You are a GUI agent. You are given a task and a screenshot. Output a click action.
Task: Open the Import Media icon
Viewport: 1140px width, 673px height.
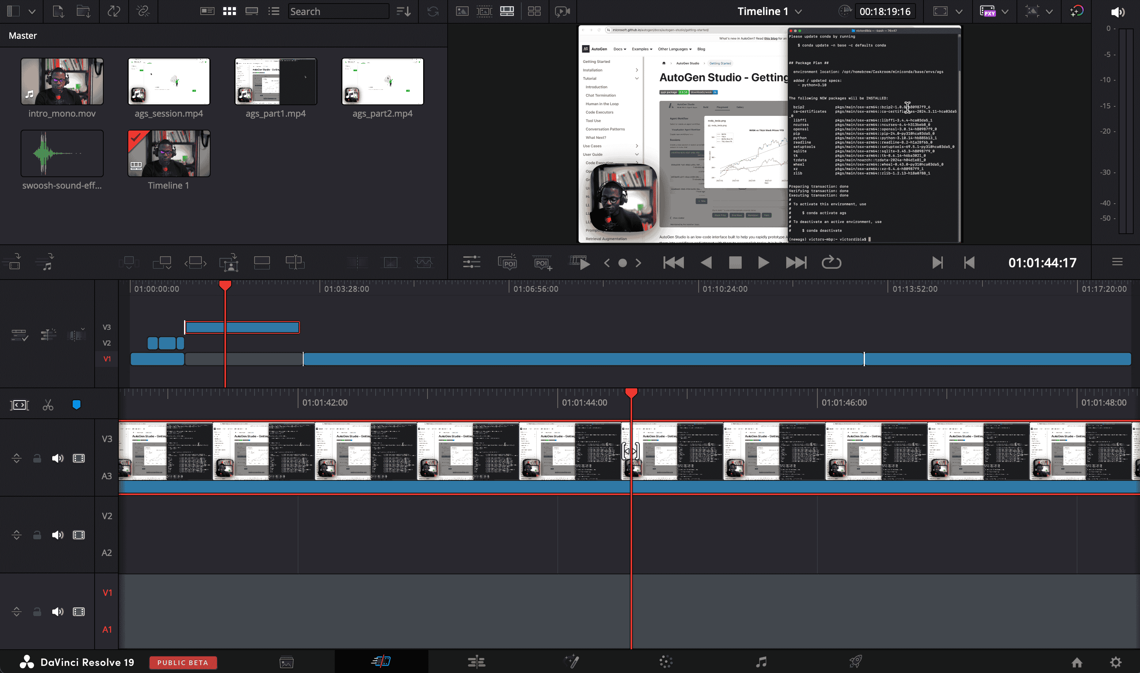(x=58, y=11)
